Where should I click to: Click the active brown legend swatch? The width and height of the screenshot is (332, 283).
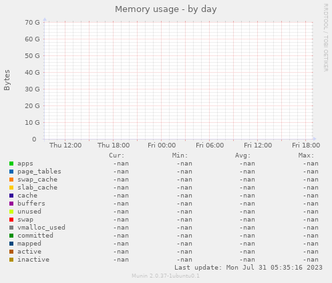click(x=11, y=252)
